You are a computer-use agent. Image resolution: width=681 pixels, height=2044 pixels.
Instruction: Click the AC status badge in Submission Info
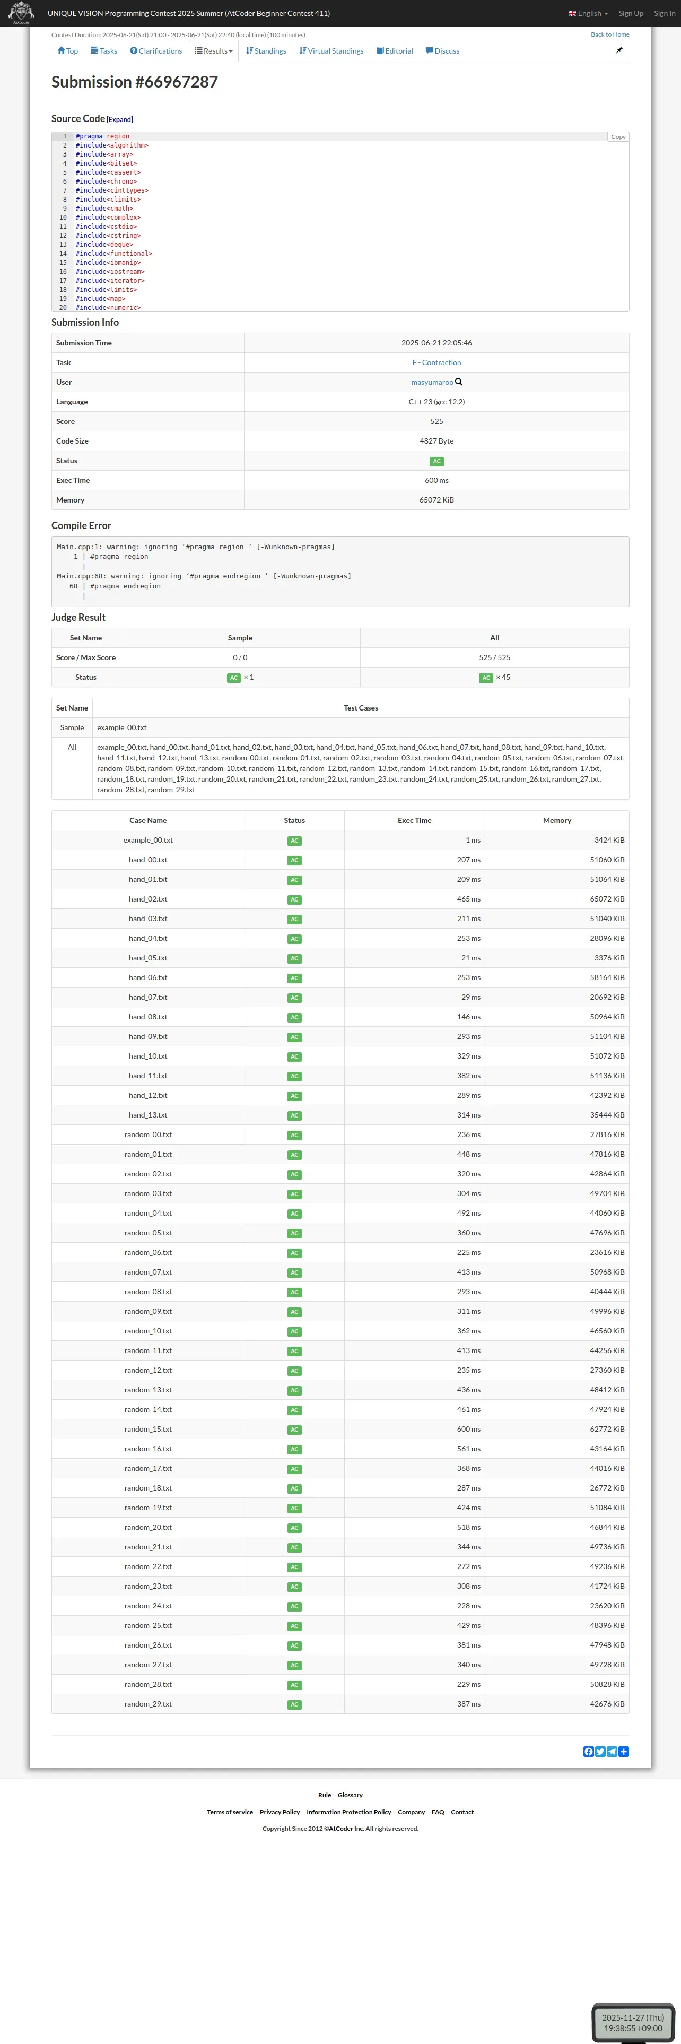437,461
